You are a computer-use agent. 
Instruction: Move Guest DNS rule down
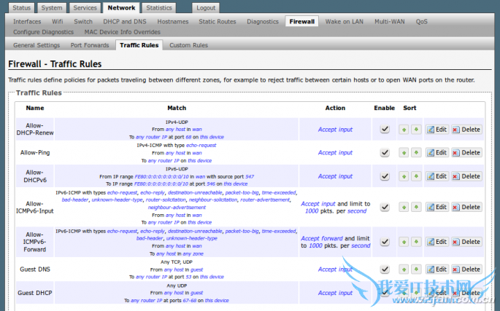(415, 269)
